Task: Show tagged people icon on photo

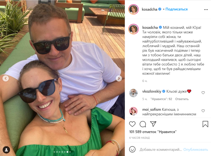Action: [x=6, y=150]
